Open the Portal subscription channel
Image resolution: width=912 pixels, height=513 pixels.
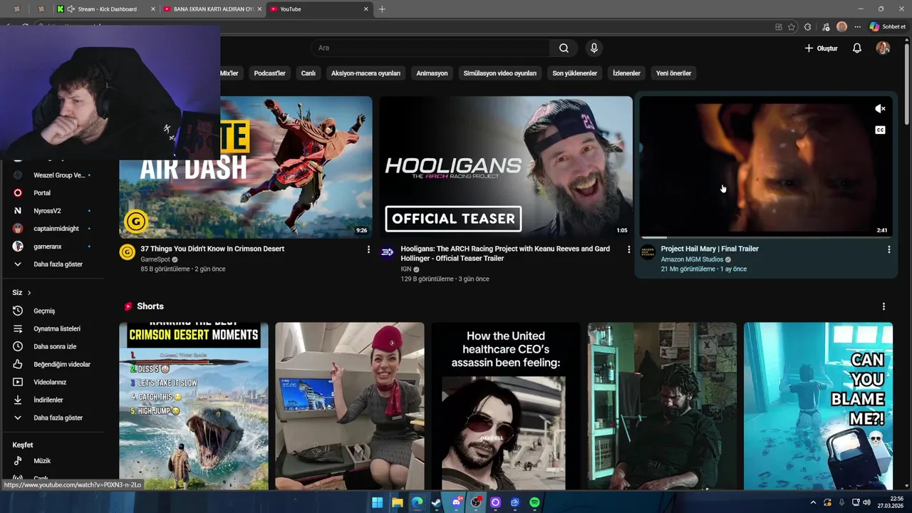coord(42,193)
